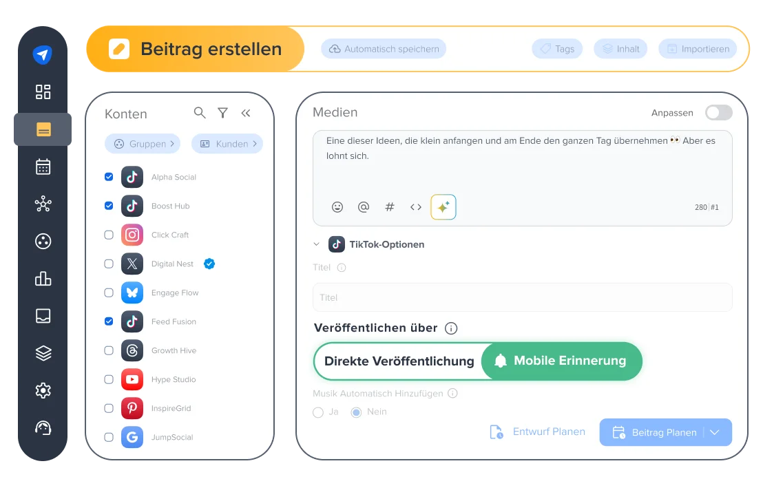Viewport: 763px width, 479px height.
Task: Click the AI sparkle assistant icon
Action: [443, 207]
